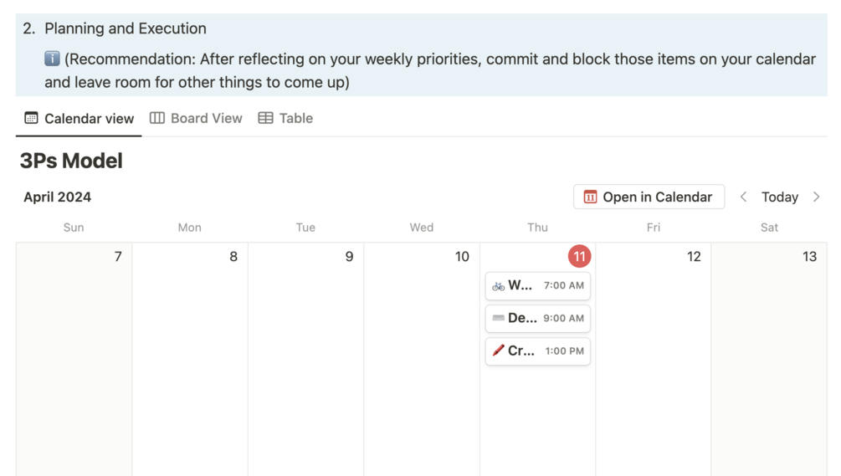Go to previous month with left chevron
841x476 pixels.
pos(743,197)
